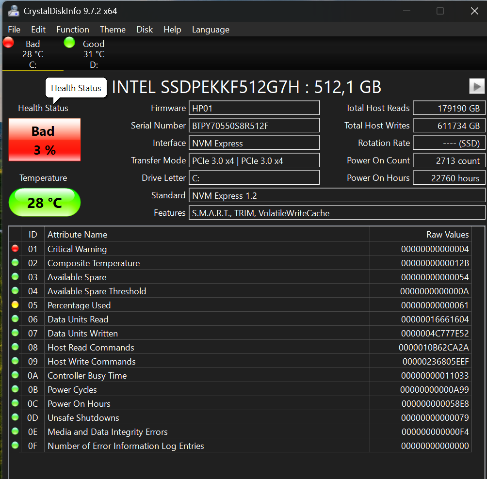Click the Bad 3 % health status button
Image resolution: width=487 pixels, height=479 pixels.
45,140
